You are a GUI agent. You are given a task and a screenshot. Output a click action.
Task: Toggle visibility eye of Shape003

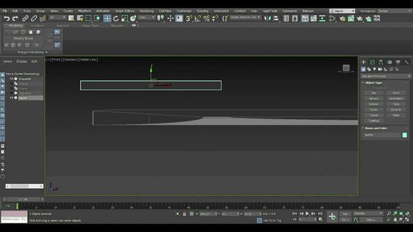click(x=12, y=79)
